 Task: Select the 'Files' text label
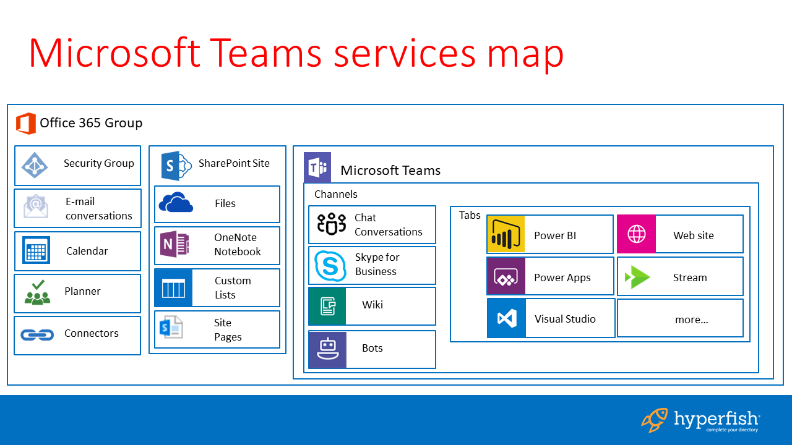click(225, 203)
